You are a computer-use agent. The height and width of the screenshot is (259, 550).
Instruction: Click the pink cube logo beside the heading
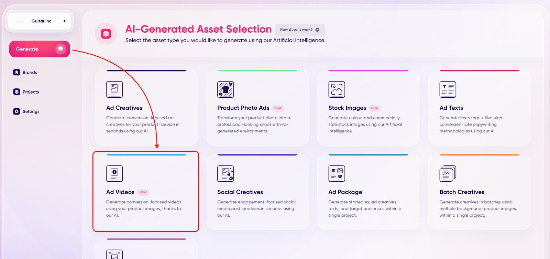tap(106, 34)
